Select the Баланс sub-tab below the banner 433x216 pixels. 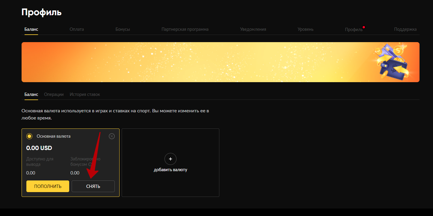31,94
